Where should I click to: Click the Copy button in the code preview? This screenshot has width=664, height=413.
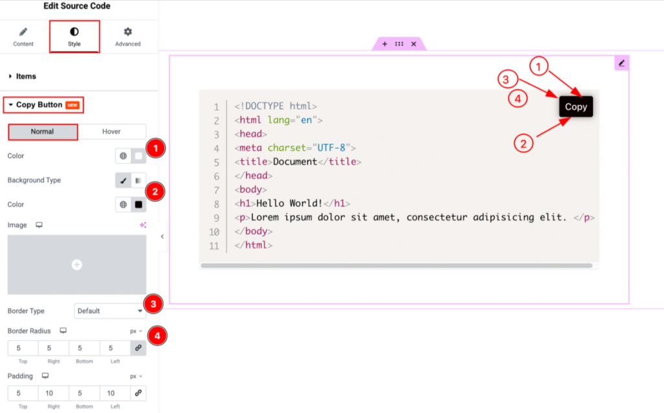click(x=576, y=106)
